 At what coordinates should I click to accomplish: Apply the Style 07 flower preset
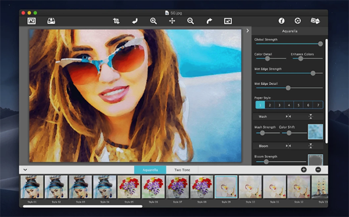(177, 187)
